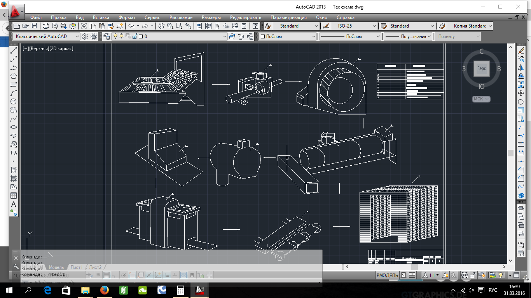Open a file with the Open folder icon
Image resolution: width=531 pixels, height=298 pixels.
coord(26,26)
